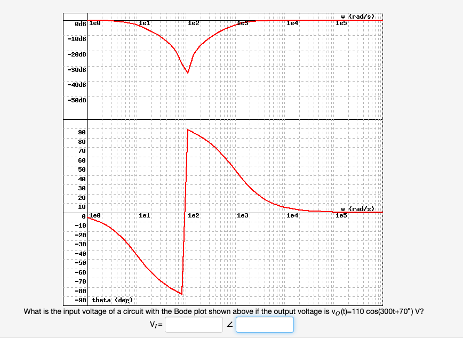Click the theta (deg) axis label
Screen dimensions: 463x347
[111, 299]
